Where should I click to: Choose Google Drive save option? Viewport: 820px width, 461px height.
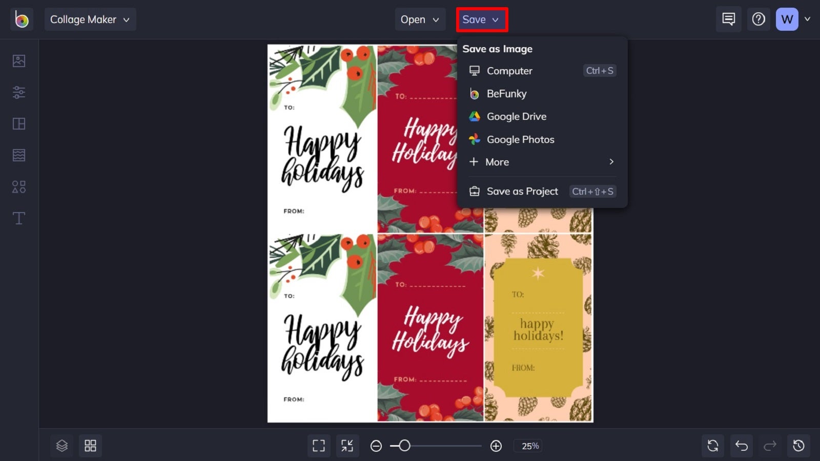coord(542,116)
